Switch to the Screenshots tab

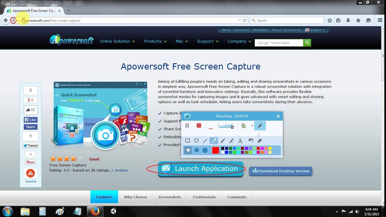[x=170, y=197]
